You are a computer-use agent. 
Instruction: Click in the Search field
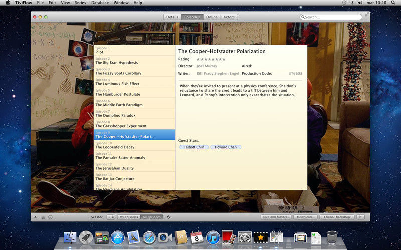[x=331, y=17]
